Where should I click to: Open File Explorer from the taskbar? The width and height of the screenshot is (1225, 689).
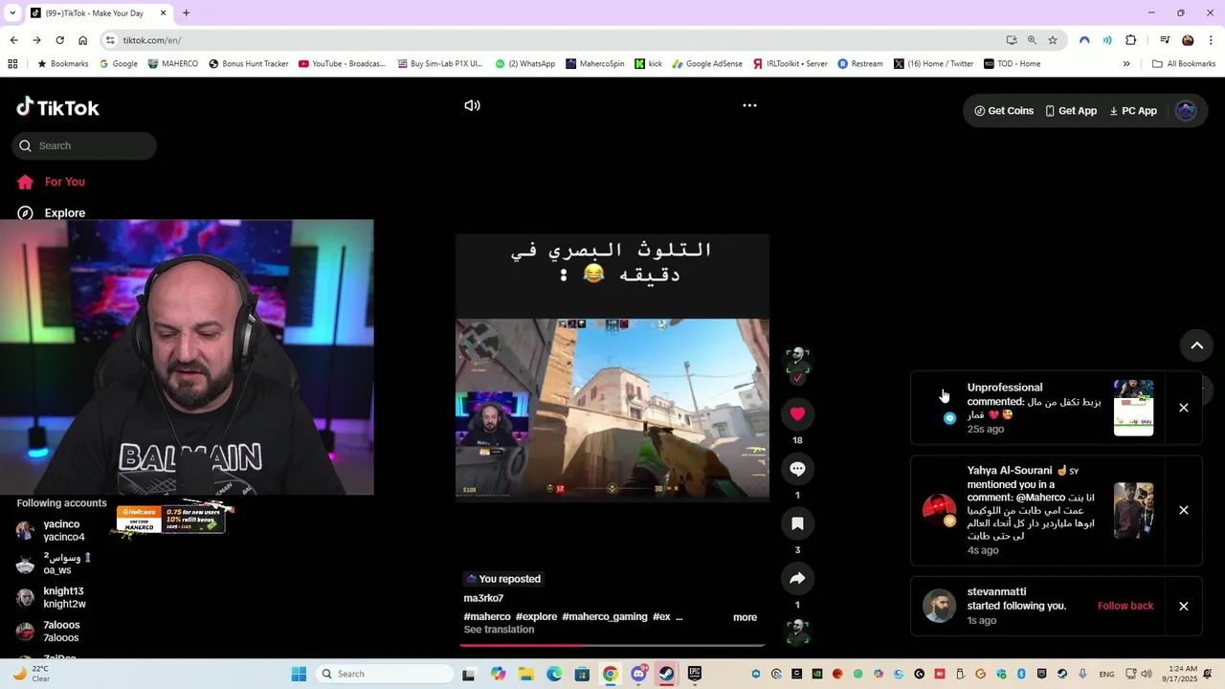pyautogui.click(x=526, y=674)
